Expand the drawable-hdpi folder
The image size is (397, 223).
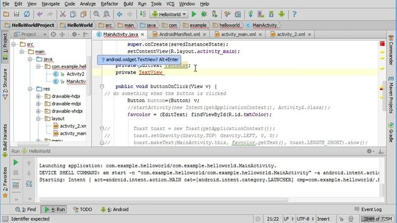tap(38, 97)
